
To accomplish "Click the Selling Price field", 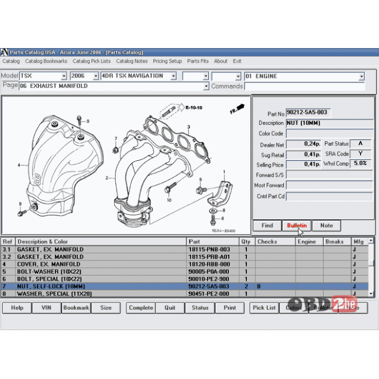I will tap(304, 164).
